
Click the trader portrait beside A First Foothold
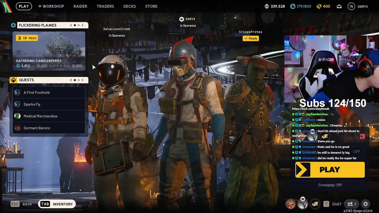tap(17, 93)
